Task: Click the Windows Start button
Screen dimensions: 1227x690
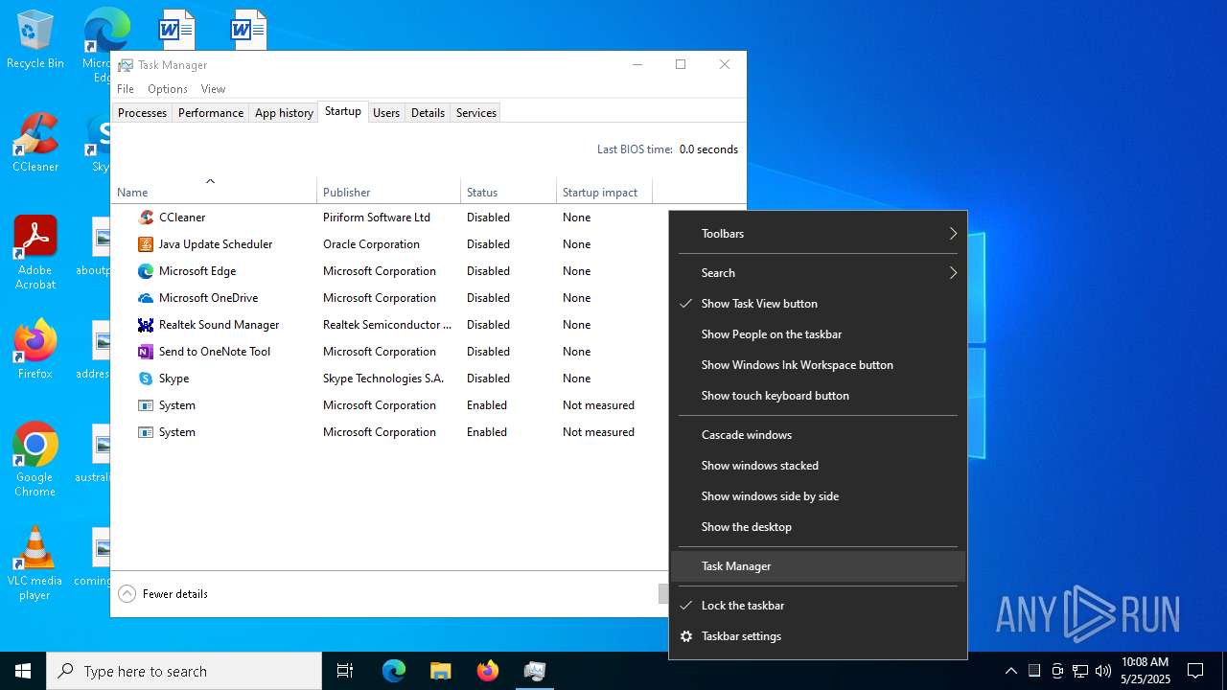Action: pos(23,671)
